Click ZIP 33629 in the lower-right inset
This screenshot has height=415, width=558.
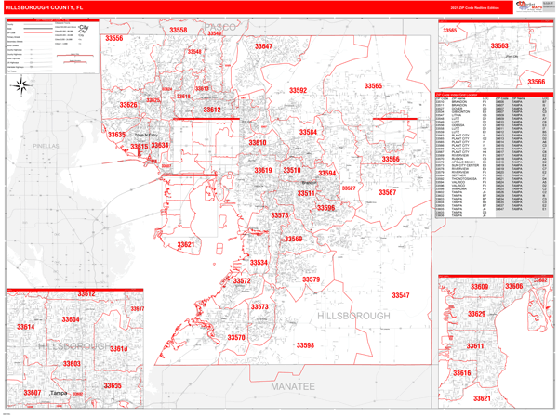(476, 314)
